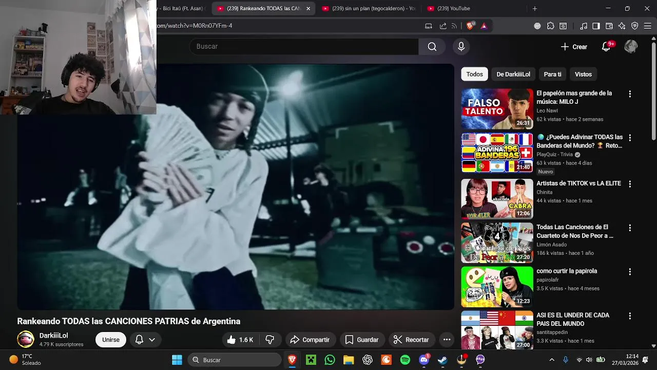Open Brave playlist music note icon

pos(584,26)
